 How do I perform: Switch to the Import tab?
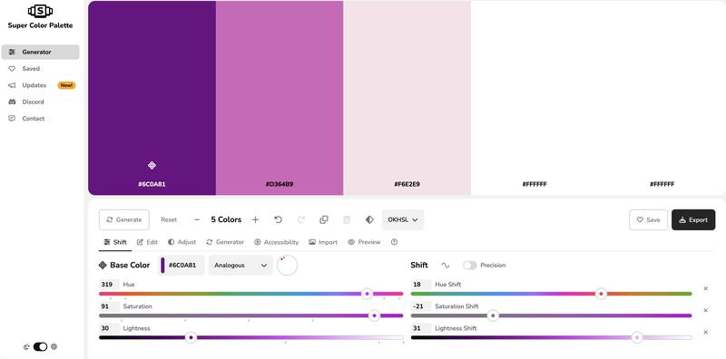pyautogui.click(x=323, y=242)
